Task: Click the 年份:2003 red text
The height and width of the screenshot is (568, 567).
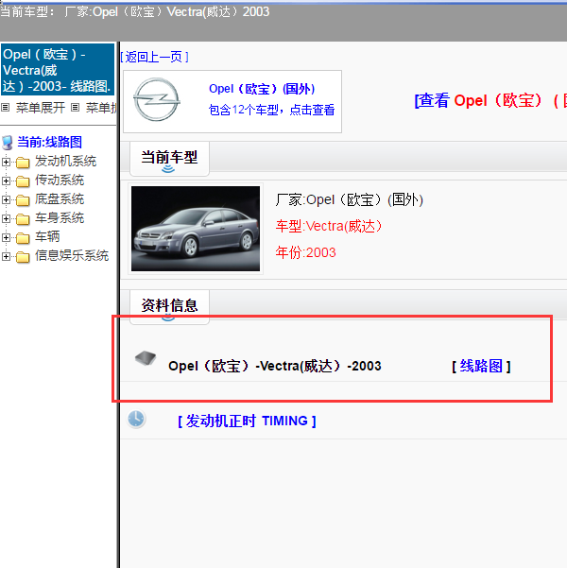Action: [x=305, y=252]
